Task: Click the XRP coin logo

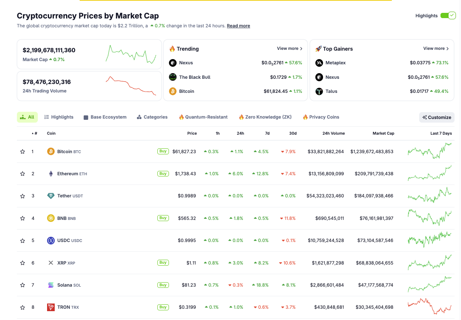Action: tap(51, 263)
